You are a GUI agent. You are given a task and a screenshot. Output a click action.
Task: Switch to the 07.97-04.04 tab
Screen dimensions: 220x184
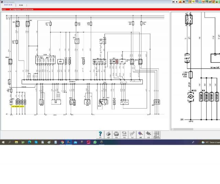[x=8, y=5]
